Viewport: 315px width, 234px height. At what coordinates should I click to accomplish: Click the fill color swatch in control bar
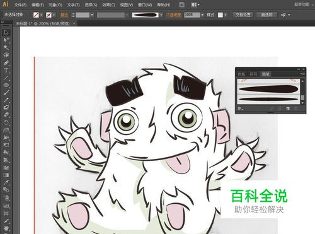click(x=36, y=15)
